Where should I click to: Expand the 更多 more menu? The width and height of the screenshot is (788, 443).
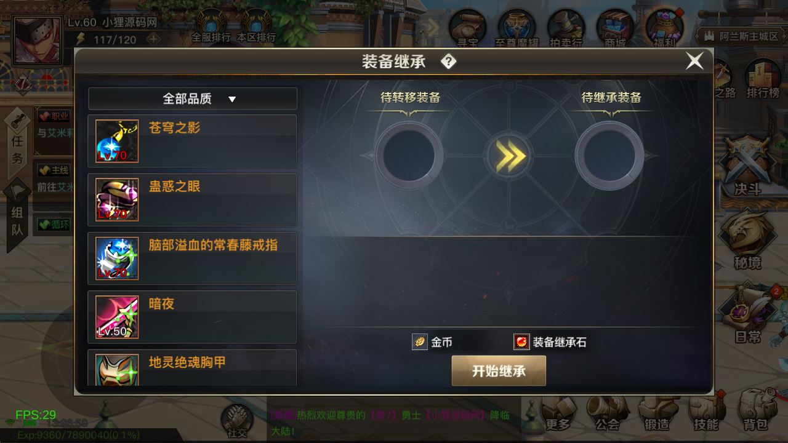[x=558, y=413]
